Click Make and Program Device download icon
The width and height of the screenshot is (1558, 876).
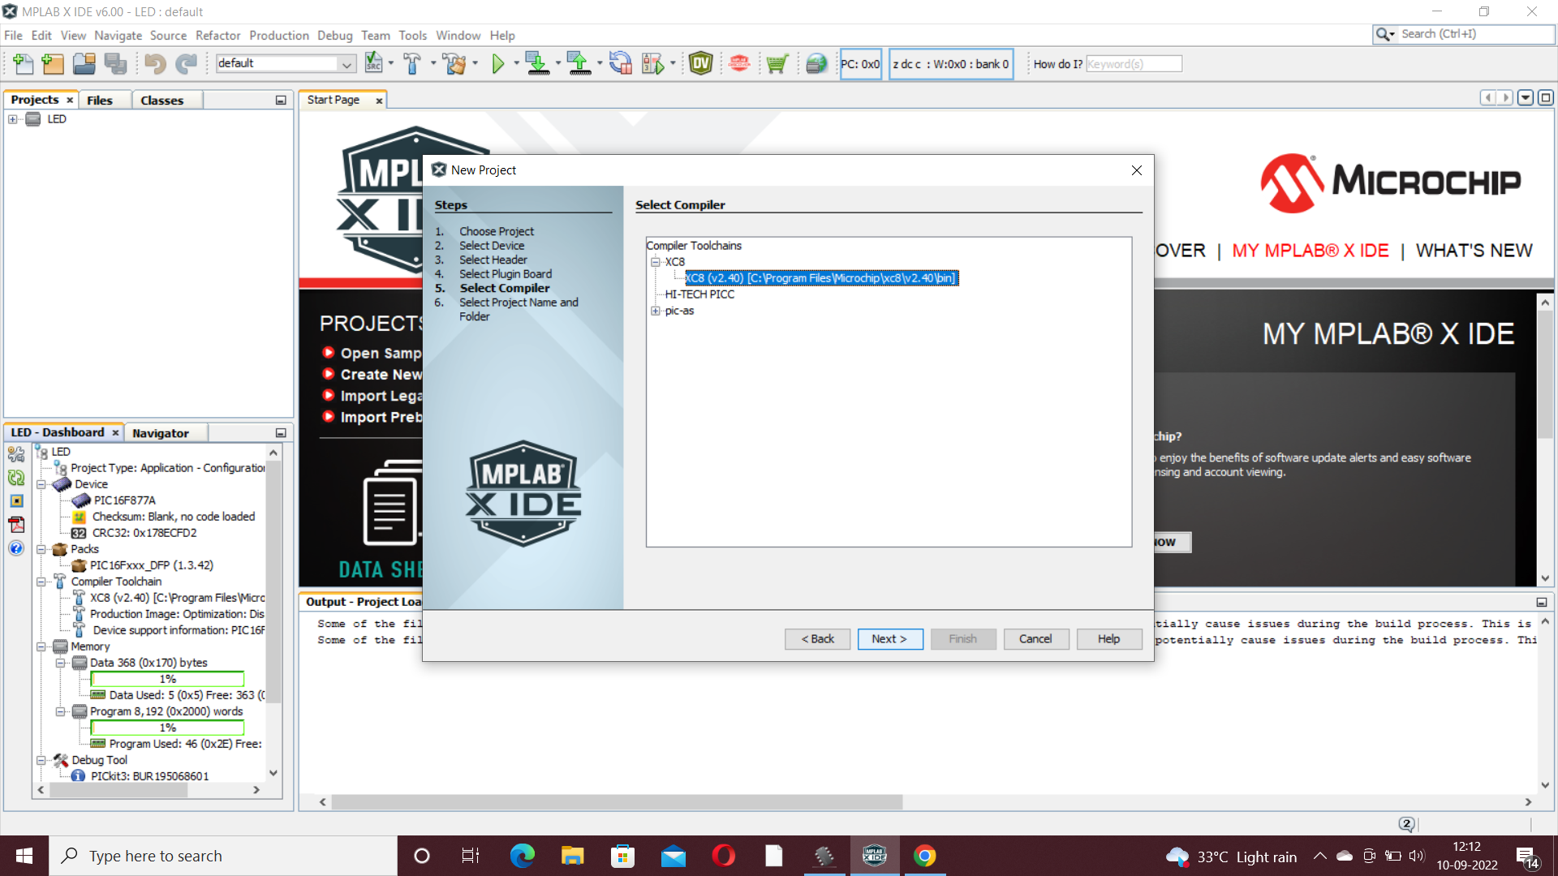(536, 63)
